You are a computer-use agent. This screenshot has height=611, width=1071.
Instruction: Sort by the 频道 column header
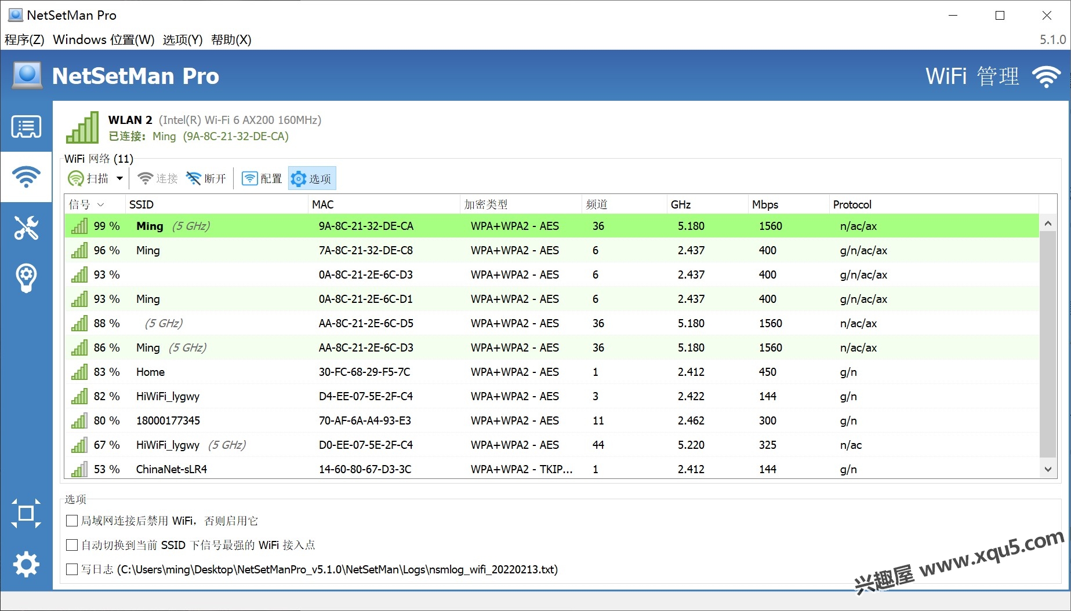[624, 204]
